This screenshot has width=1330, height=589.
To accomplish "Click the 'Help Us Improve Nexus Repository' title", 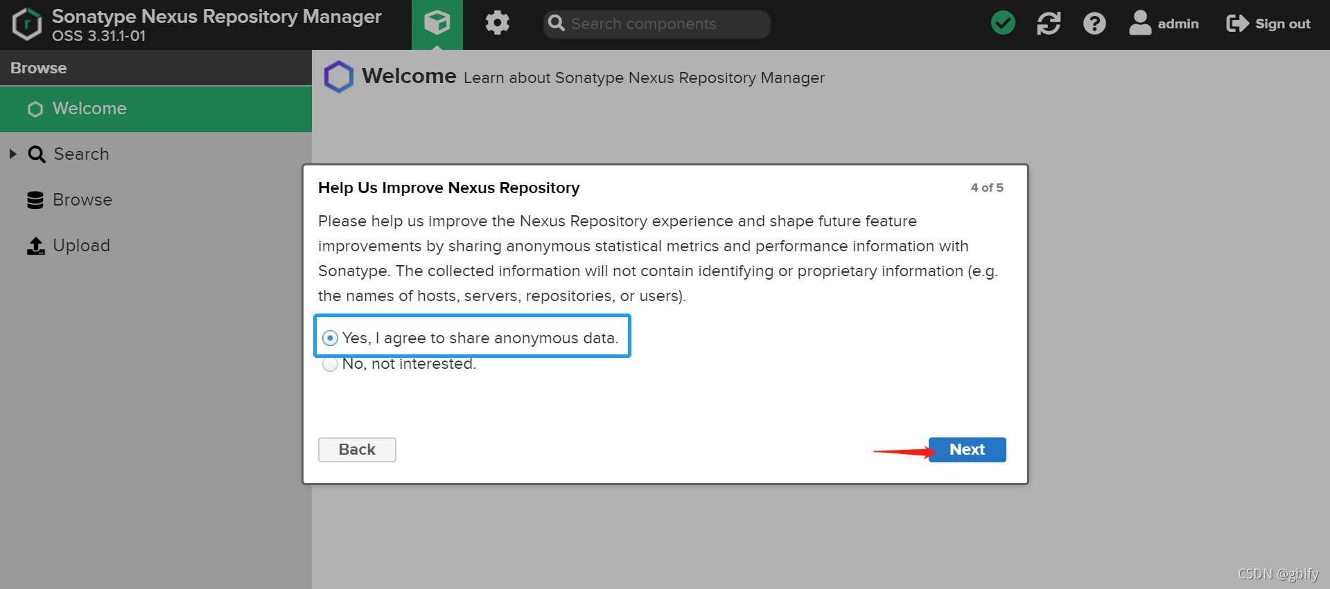I will 448,188.
